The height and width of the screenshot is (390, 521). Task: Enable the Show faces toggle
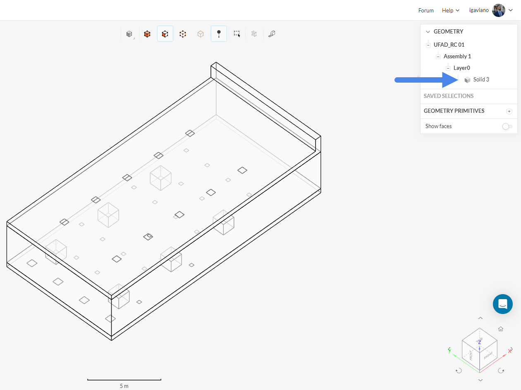(508, 126)
